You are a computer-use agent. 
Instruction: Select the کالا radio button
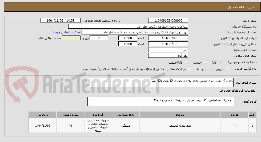click(220, 62)
